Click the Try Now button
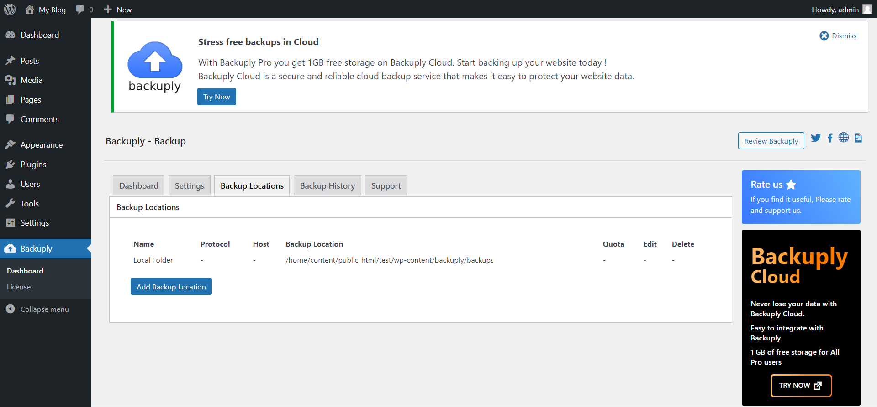 pyautogui.click(x=217, y=97)
